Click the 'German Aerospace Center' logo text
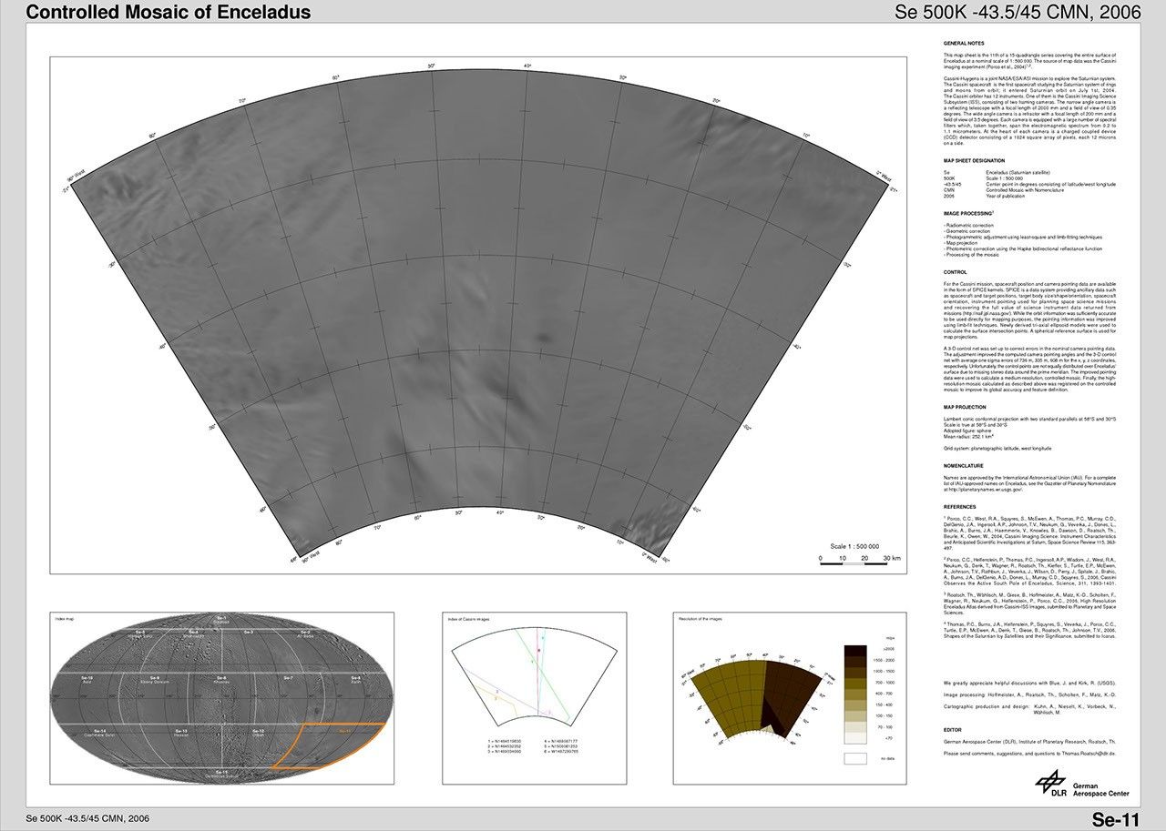The width and height of the screenshot is (1166, 831). [x=1102, y=789]
